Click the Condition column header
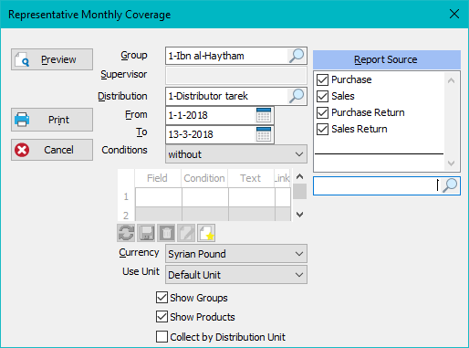The height and width of the screenshot is (348, 469). coord(204,178)
